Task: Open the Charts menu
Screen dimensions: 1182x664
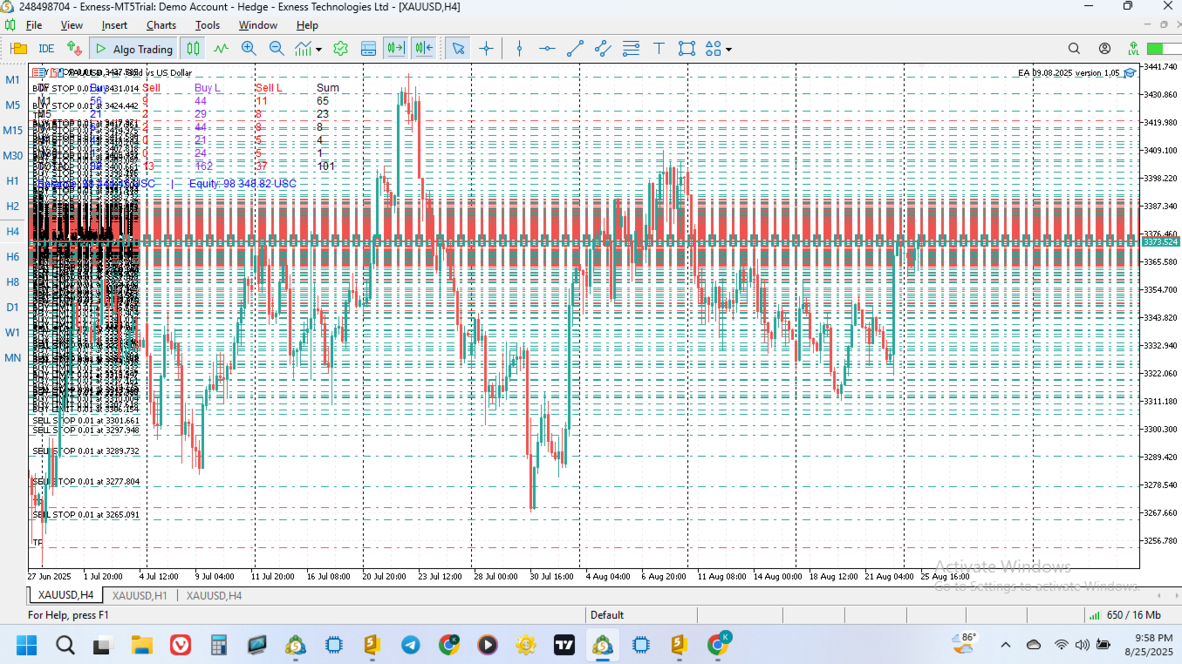Action: click(x=161, y=25)
